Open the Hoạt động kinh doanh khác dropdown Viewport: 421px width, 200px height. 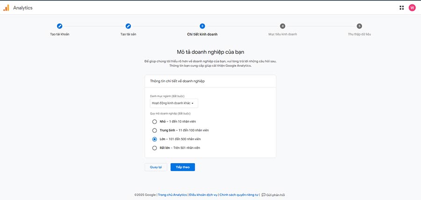tap(174, 103)
